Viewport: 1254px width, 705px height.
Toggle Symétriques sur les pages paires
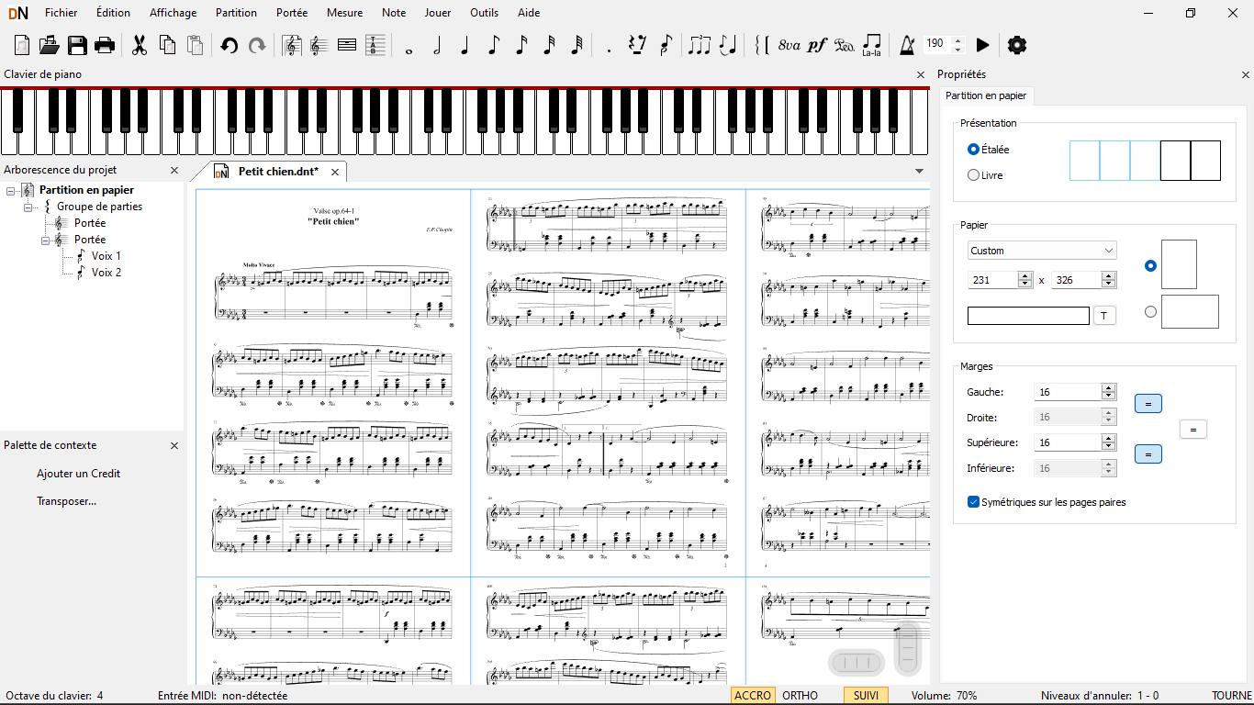tap(1047, 502)
